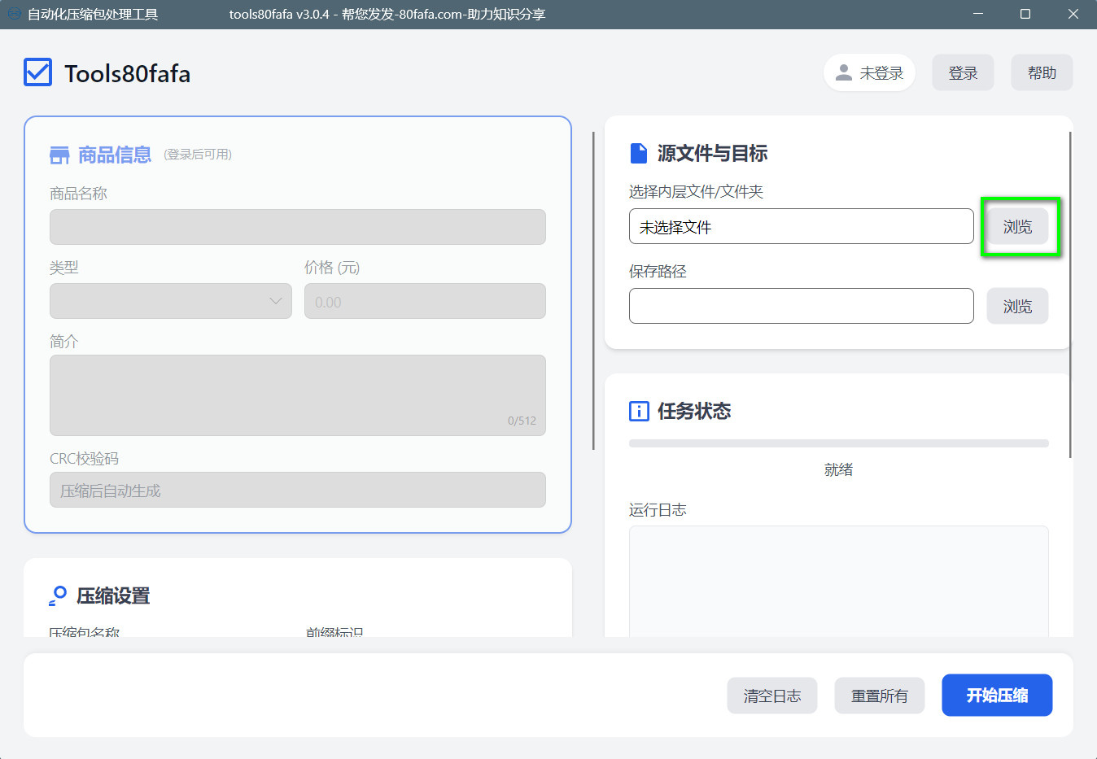The height and width of the screenshot is (759, 1097).
Task: Click the 重置所有 reset button
Action: click(x=879, y=696)
